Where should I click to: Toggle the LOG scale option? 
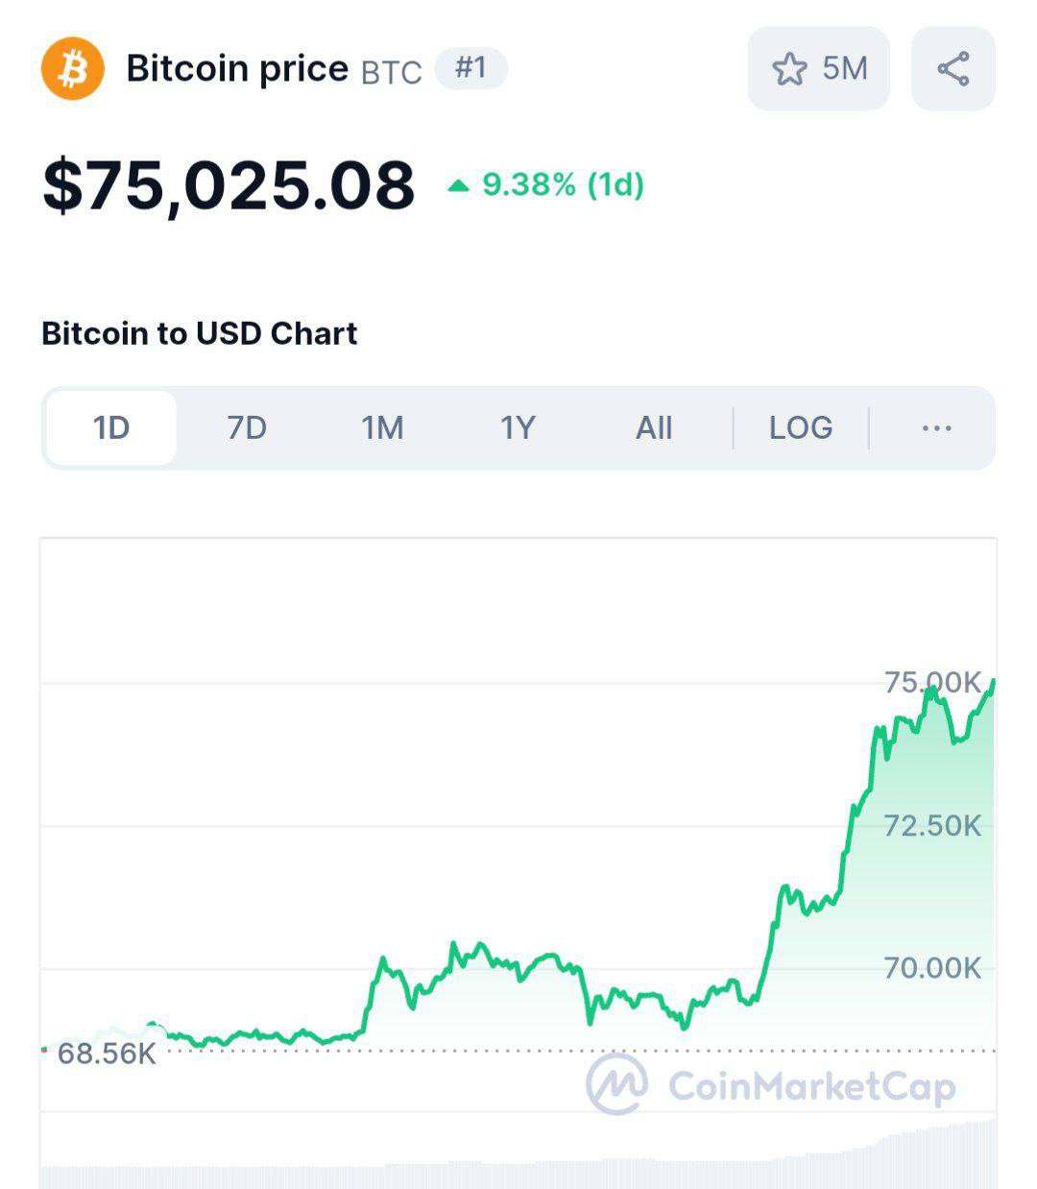pos(801,427)
